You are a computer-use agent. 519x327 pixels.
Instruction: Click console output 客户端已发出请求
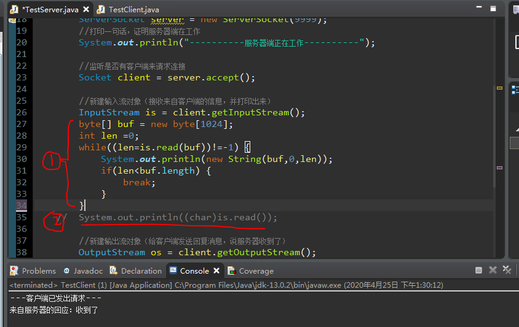55,298
